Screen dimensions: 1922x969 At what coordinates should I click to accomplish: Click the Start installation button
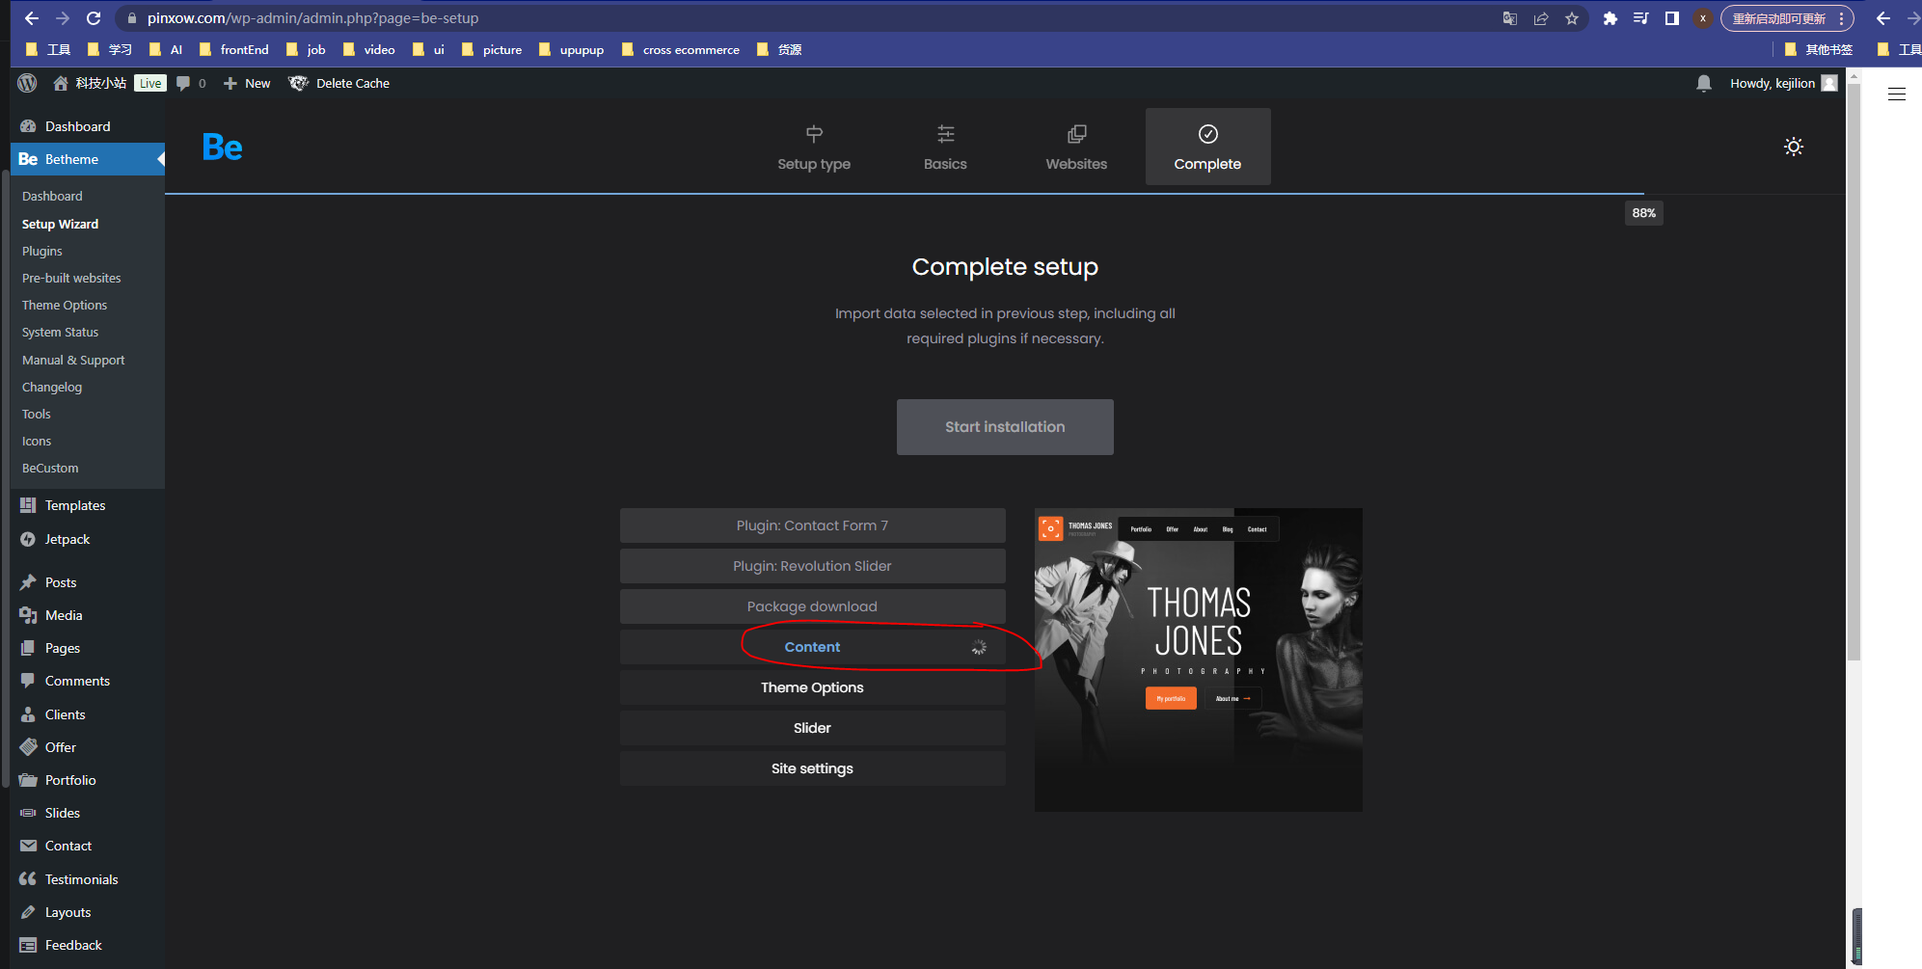pyautogui.click(x=1005, y=427)
